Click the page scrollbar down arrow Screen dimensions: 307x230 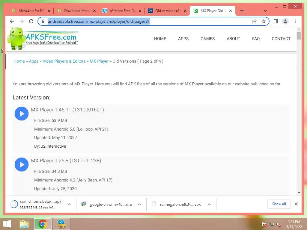pos(299,193)
